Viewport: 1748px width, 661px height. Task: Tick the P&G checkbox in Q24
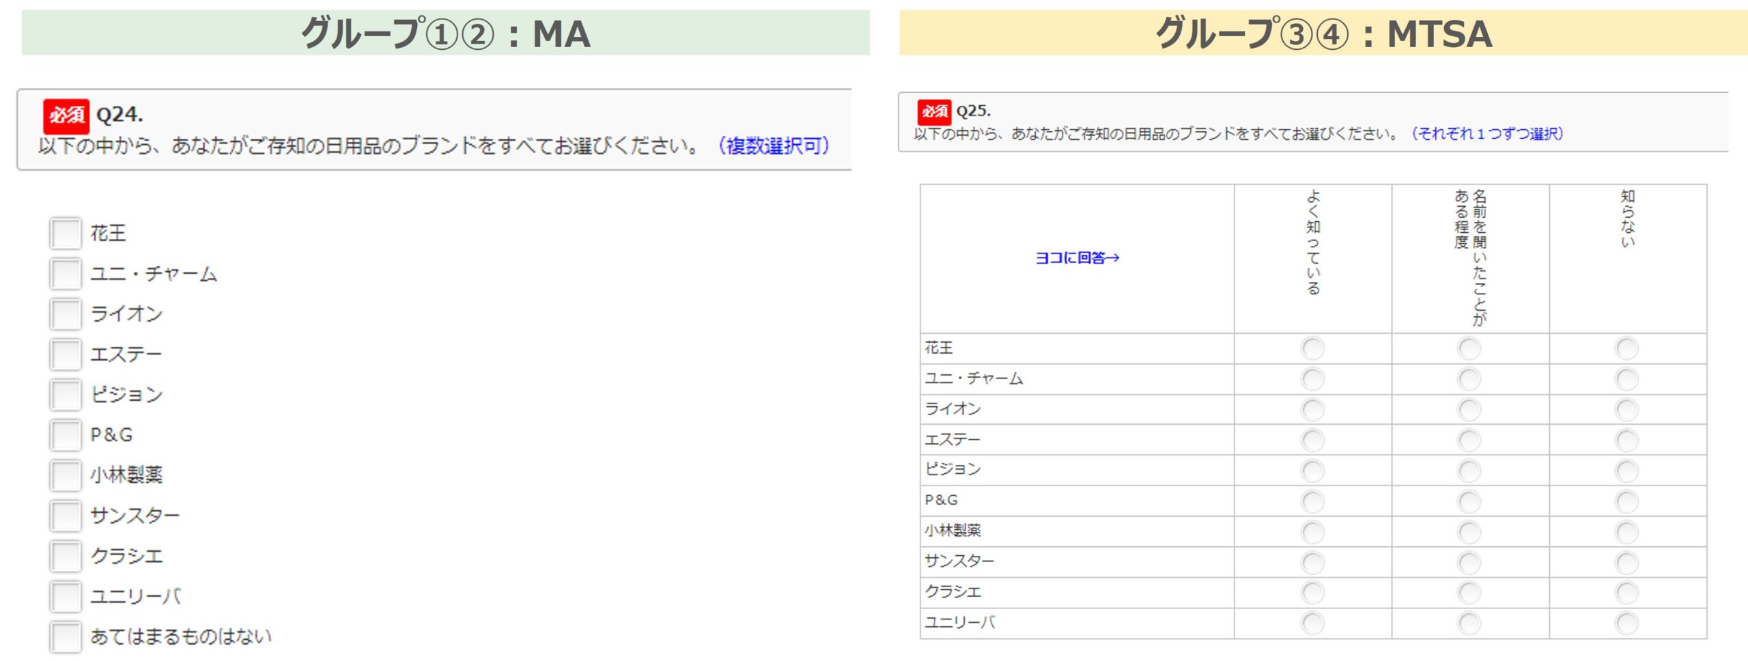click(66, 435)
